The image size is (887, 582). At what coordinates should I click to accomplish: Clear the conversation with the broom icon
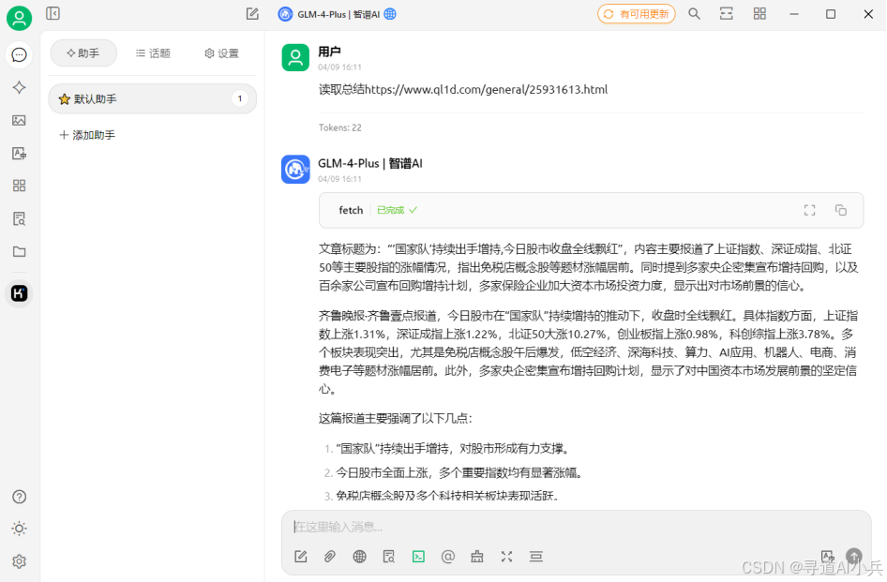476,556
